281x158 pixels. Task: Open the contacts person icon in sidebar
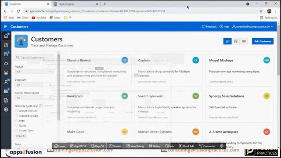click(6, 82)
